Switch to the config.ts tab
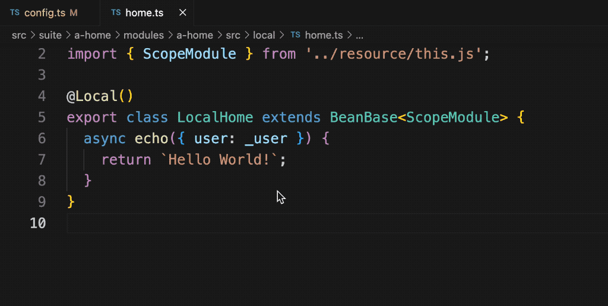This screenshot has height=306, width=608. pos(50,13)
